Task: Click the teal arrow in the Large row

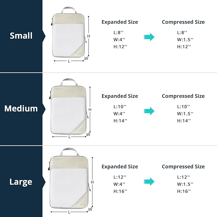Action: pos(149,182)
